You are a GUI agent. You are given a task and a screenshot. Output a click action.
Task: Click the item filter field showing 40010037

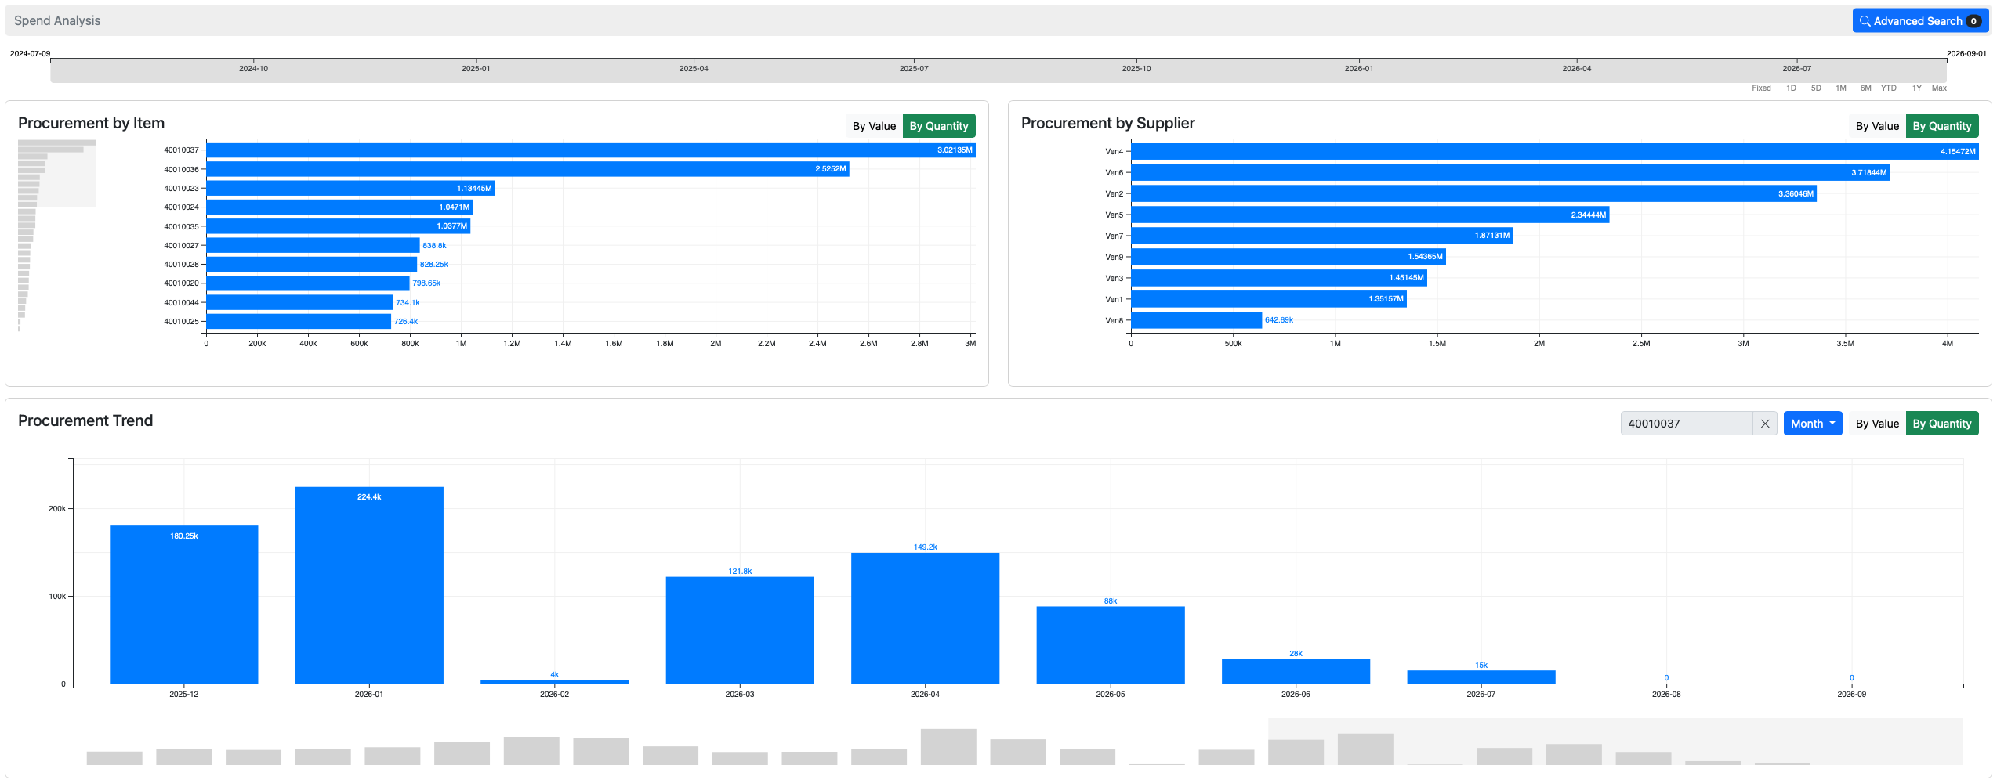1687,424
